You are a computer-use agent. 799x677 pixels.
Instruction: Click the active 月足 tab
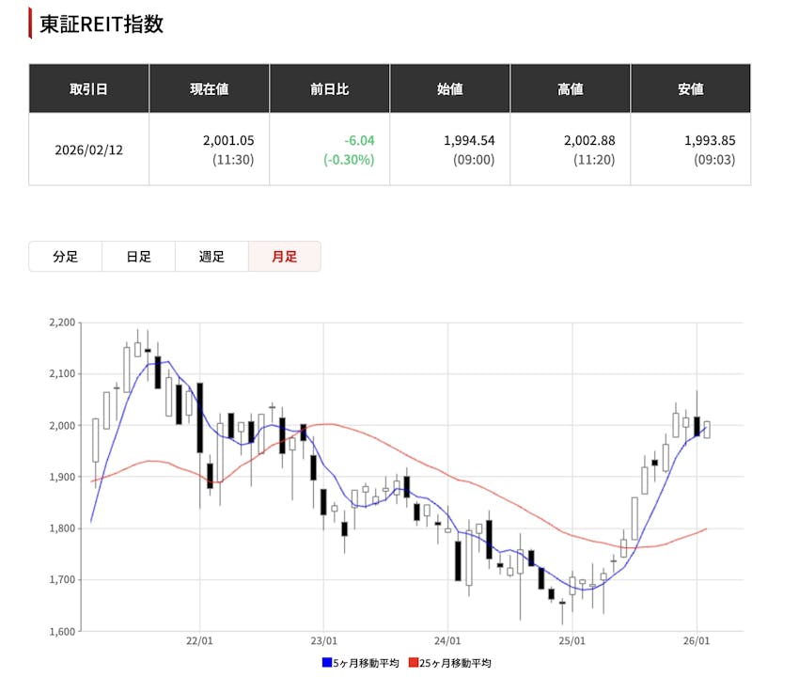[284, 257]
